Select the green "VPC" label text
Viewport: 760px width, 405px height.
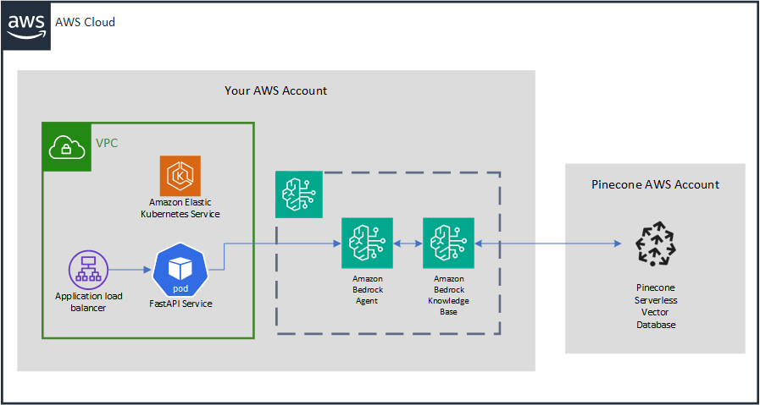click(x=107, y=143)
